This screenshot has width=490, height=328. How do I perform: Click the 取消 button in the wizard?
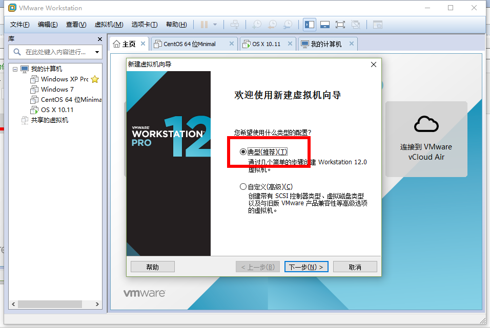(x=355, y=267)
